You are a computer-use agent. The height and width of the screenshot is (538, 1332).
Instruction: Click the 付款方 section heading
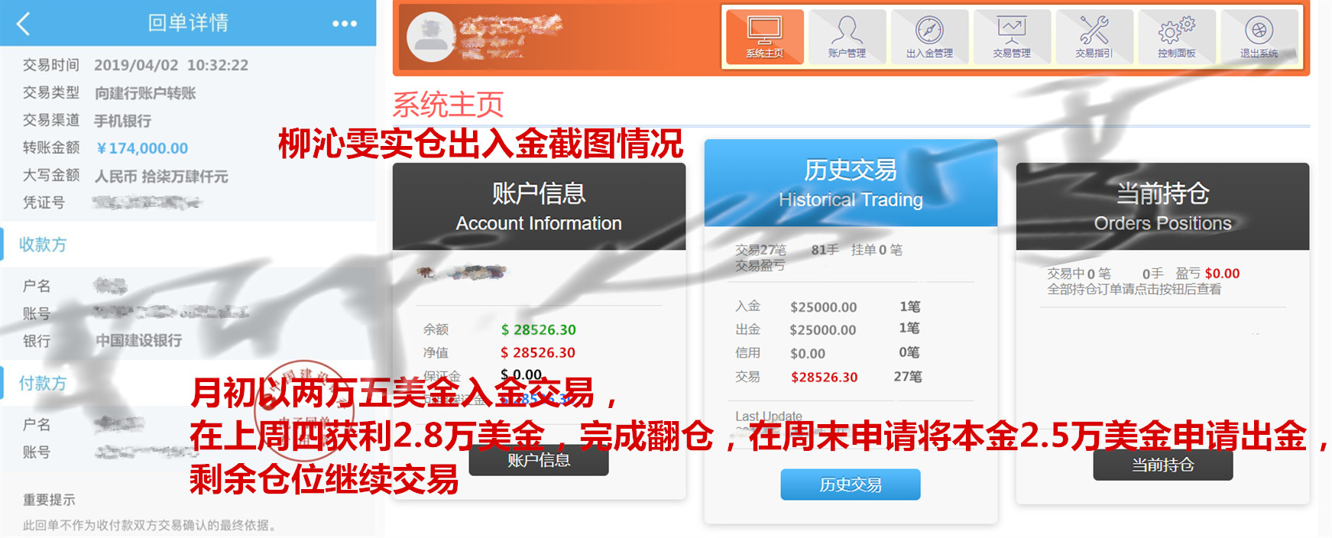43,383
